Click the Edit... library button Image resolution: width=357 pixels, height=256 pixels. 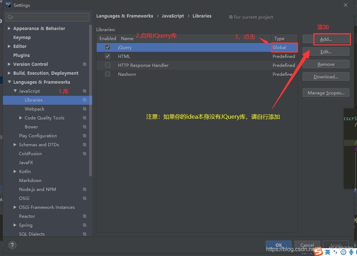click(x=326, y=51)
